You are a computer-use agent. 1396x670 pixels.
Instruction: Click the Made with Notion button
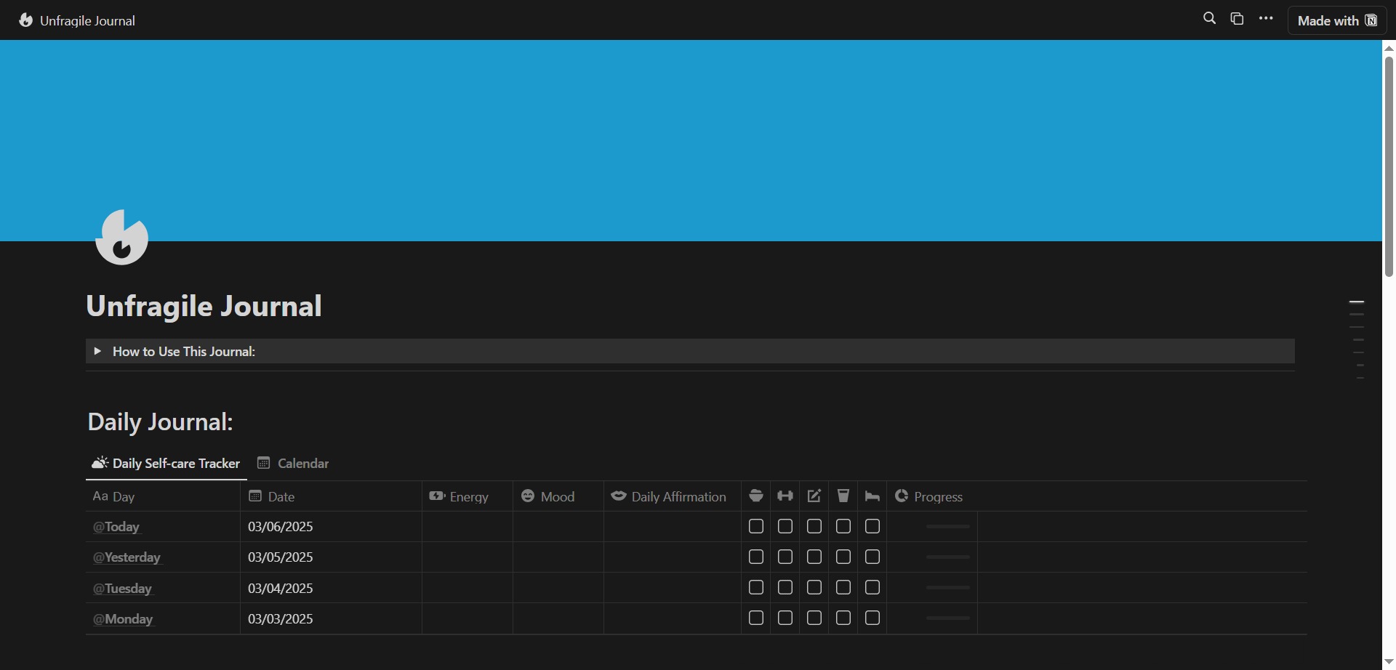coord(1337,20)
